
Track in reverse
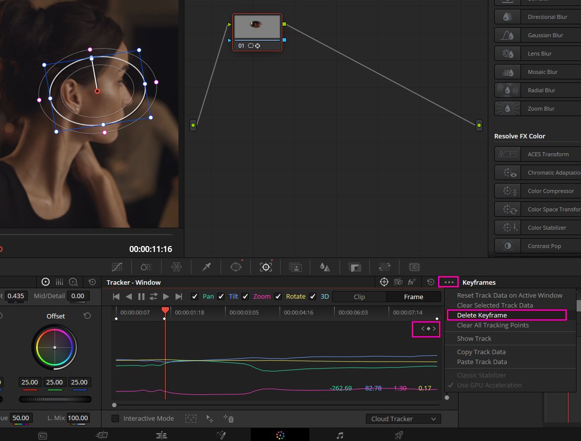tap(129, 297)
